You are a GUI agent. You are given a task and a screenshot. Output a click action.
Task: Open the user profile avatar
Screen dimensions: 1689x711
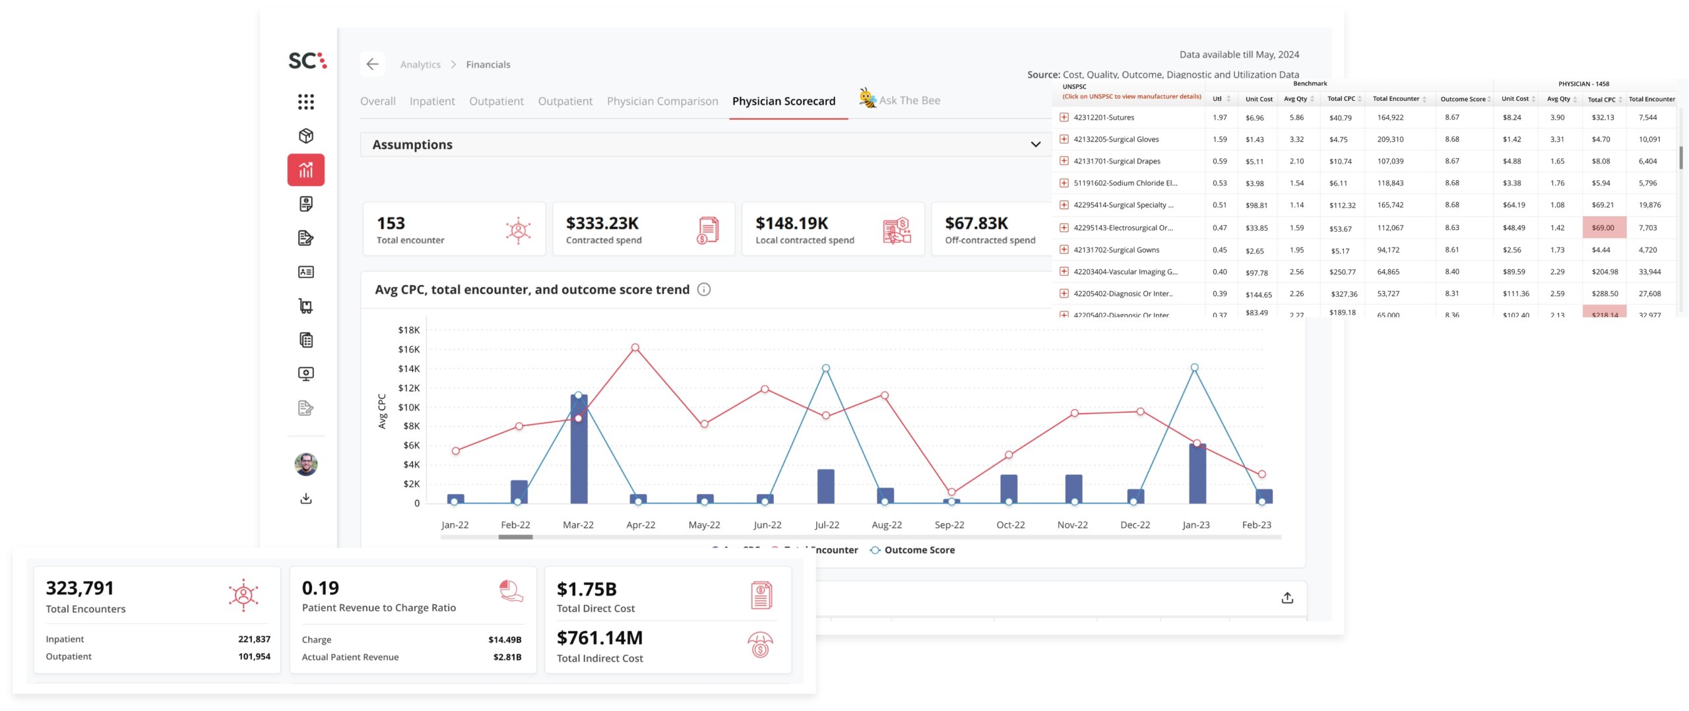click(x=305, y=464)
